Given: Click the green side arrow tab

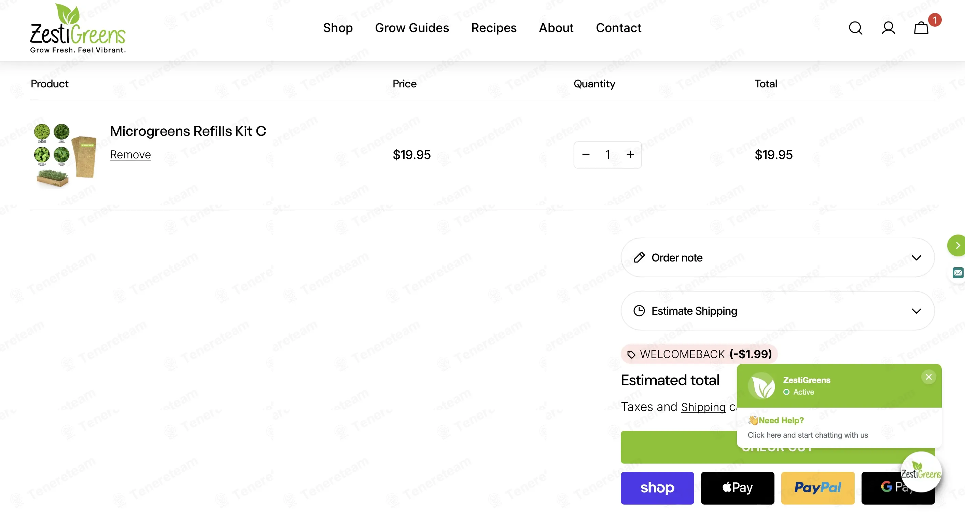Looking at the screenshot, I should pos(956,245).
